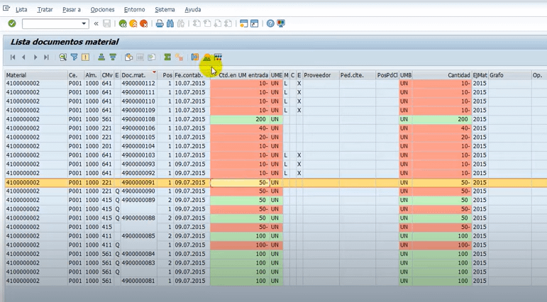Image resolution: width=547 pixels, height=302 pixels.
Task: Click the blue Help question mark icon
Action: pyautogui.click(x=270, y=23)
